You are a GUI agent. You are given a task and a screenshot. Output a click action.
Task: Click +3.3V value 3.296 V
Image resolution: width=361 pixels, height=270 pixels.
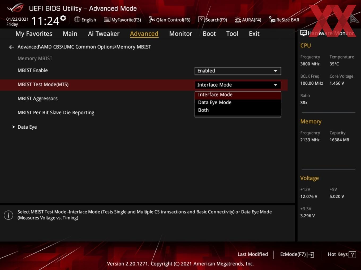308,216
